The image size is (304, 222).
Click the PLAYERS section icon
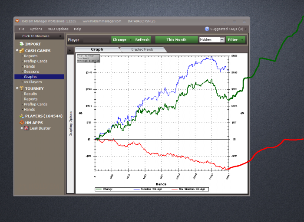coord(22,116)
